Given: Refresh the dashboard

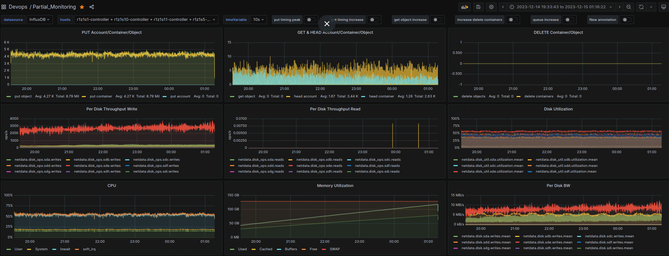Looking at the screenshot, I should [x=641, y=7].
